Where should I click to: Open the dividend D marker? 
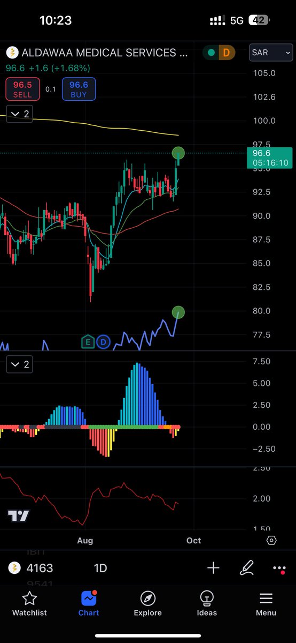pos(103,341)
